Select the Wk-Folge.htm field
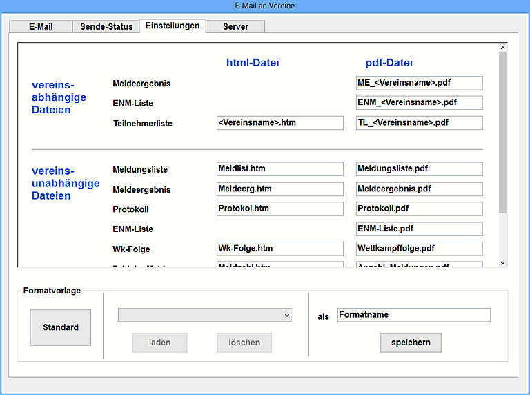 coord(279,249)
